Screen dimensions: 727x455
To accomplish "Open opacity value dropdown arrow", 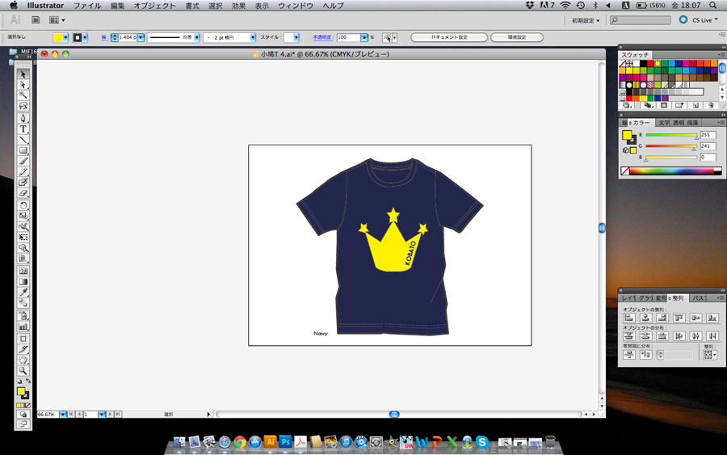I will [x=364, y=37].
